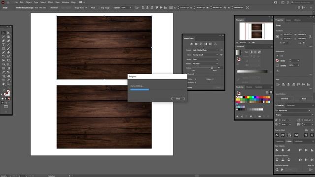
Task: Select the Selection tool in toolbar
Action: (3, 33)
